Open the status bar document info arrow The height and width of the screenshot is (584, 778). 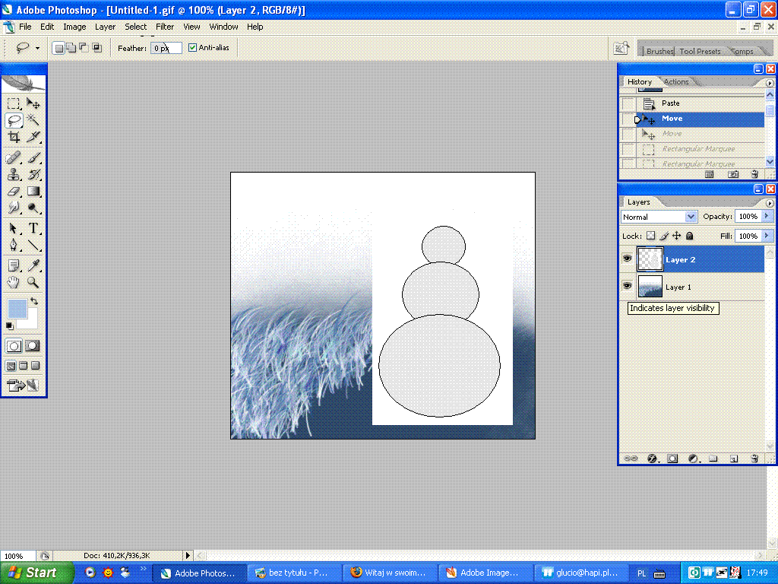[188, 556]
